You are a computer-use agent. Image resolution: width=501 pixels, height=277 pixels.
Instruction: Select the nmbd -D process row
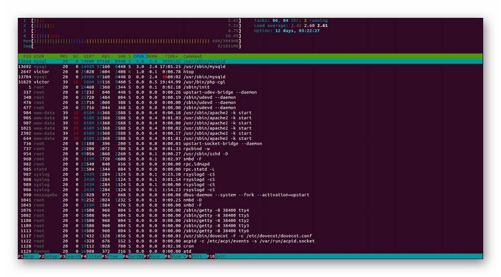coord(250,200)
